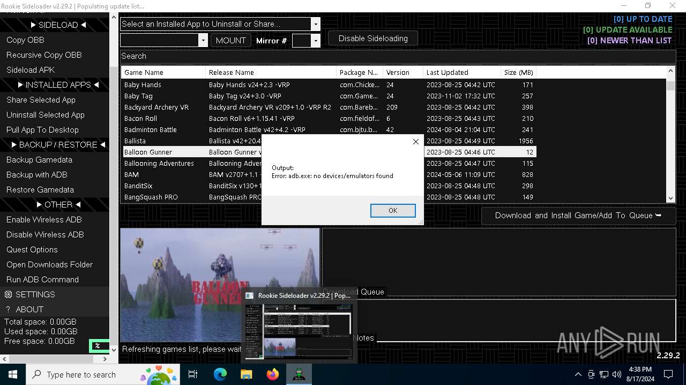The width and height of the screenshot is (686, 385).
Task: Click the games list scroll down arrow
Action: 670,198
